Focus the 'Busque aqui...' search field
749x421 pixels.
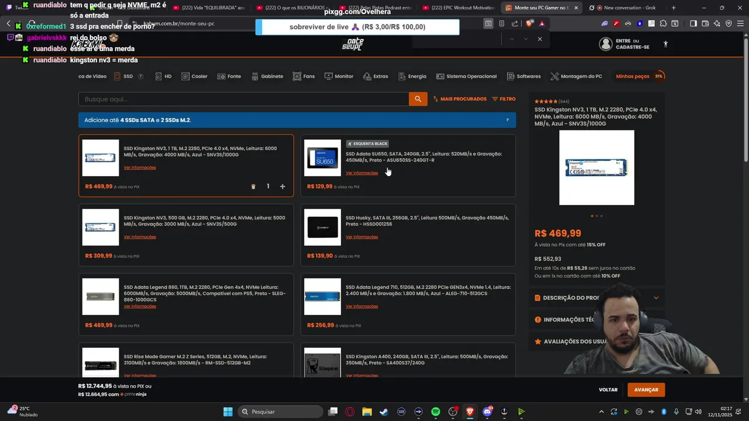click(243, 99)
